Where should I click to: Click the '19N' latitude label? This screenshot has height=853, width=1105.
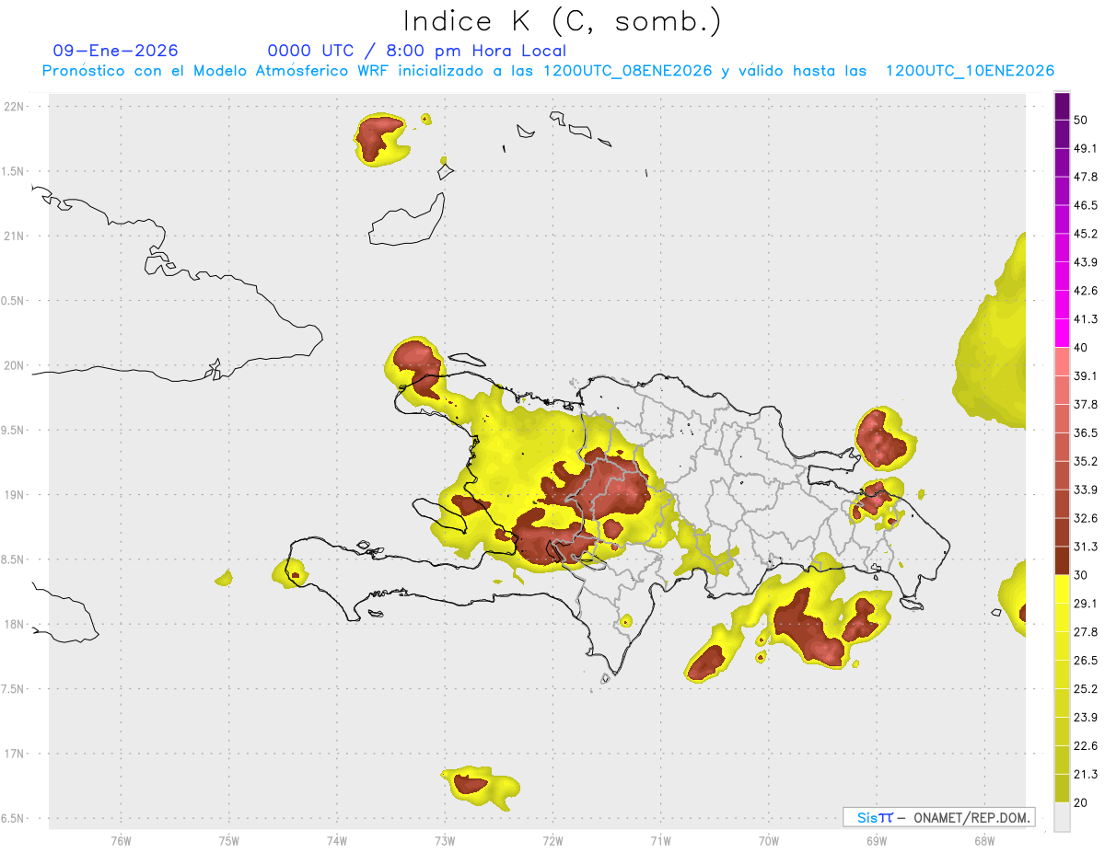(x=14, y=494)
